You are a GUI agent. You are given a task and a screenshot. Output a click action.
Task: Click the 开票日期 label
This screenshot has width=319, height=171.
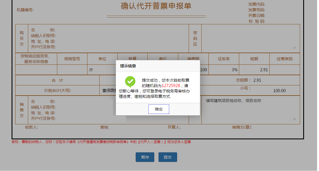click(x=257, y=16)
